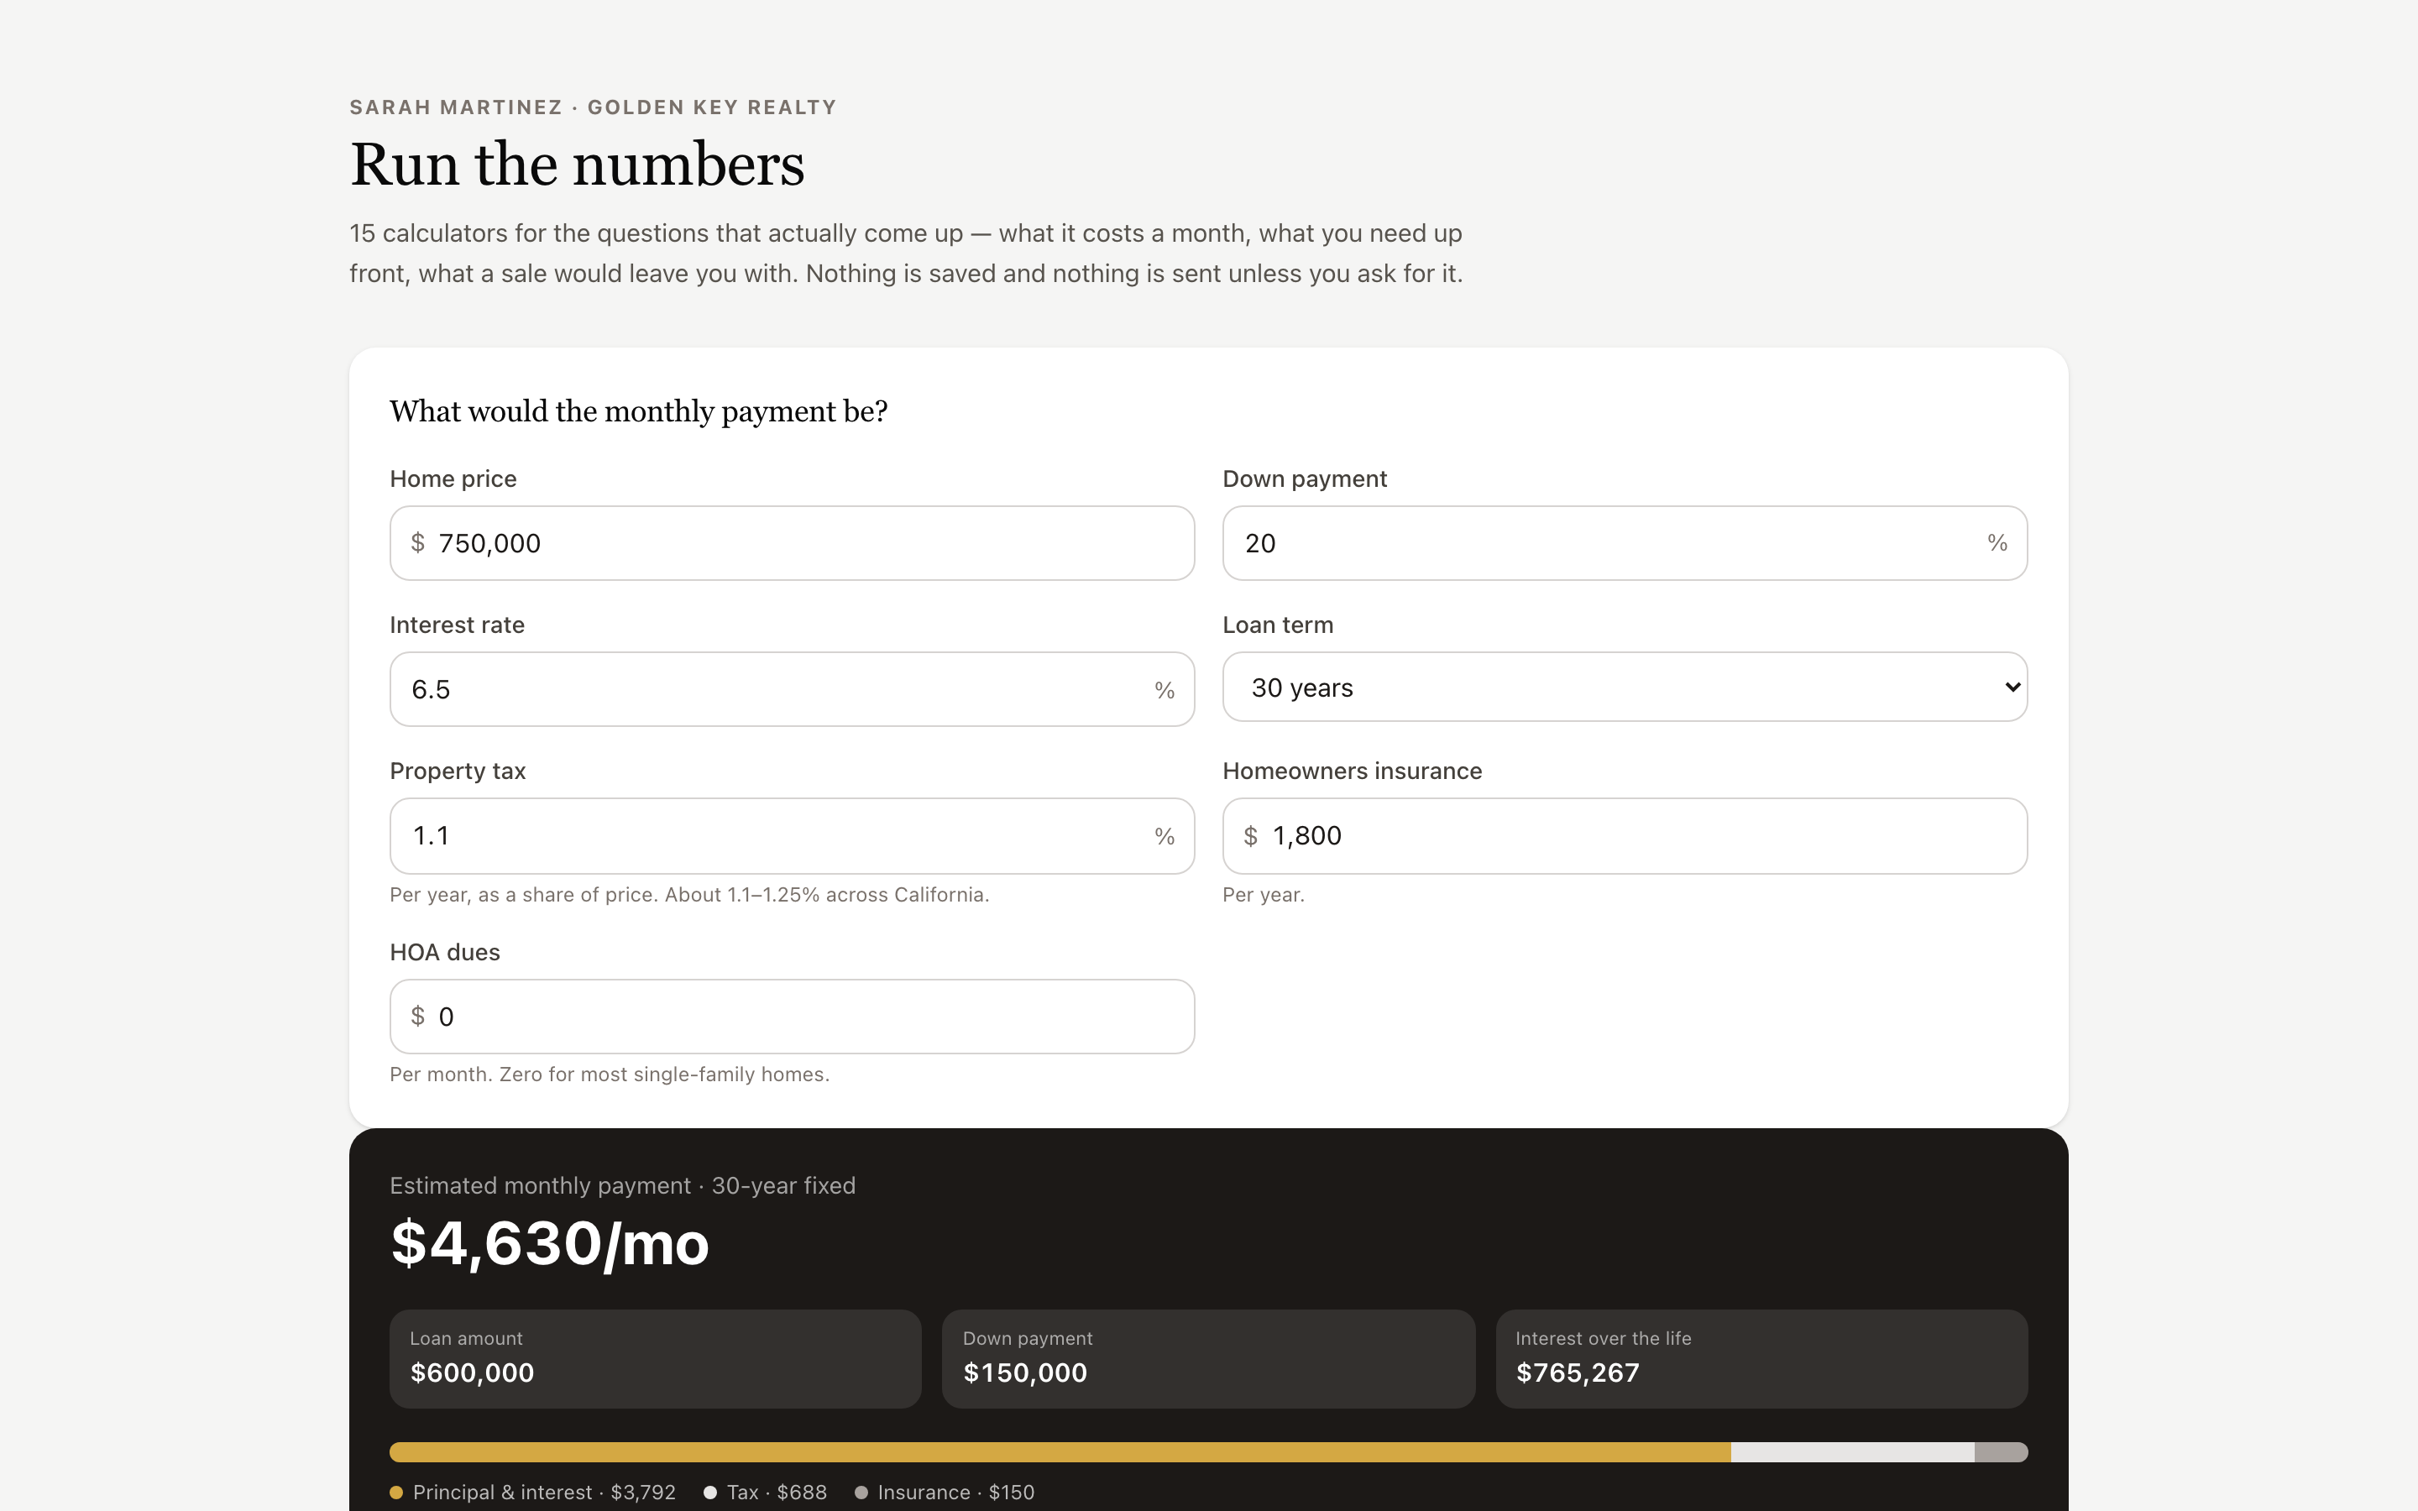Click the "Home price" field label

click(453, 478)
